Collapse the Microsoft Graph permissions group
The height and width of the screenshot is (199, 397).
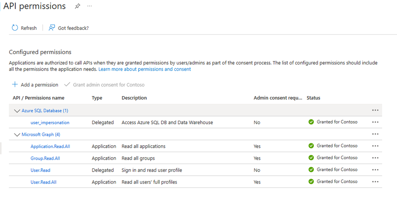tap(17, 135)
